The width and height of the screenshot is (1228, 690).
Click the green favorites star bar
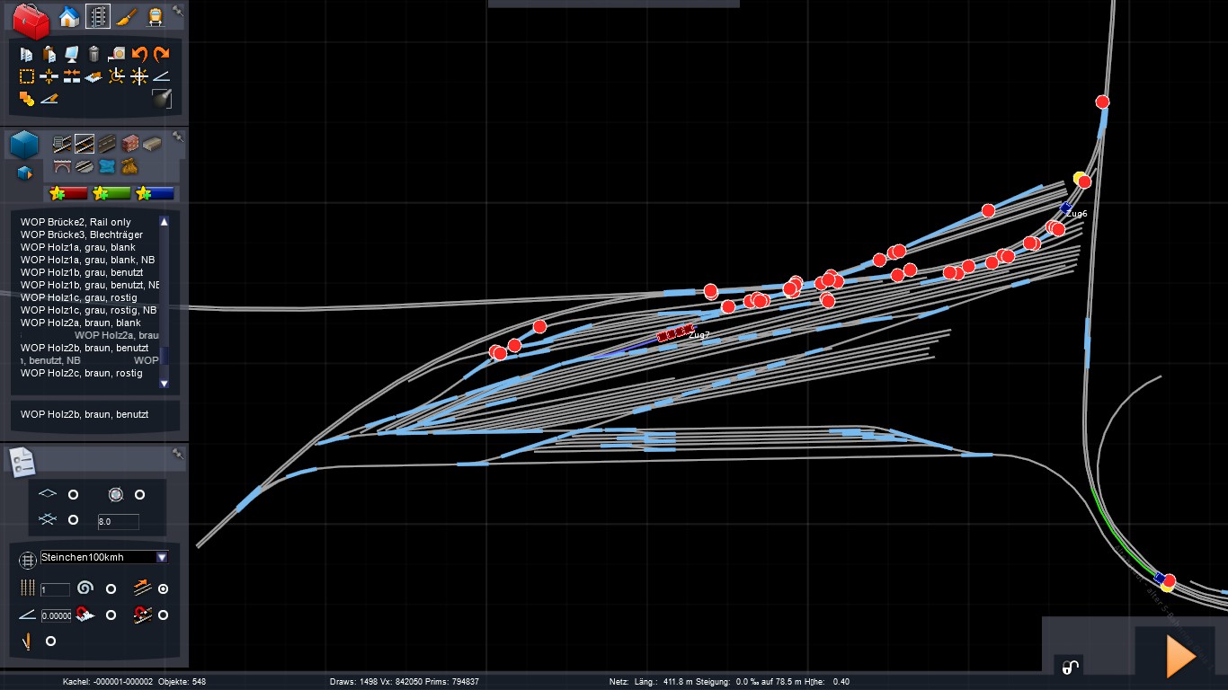111,193
